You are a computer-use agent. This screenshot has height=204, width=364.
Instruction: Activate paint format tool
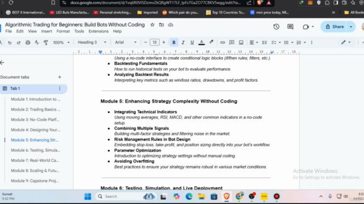[45, 42]
